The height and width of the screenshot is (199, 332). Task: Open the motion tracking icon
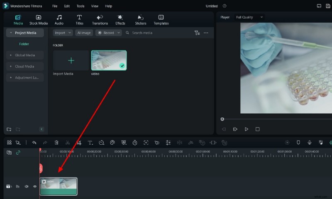coord(146,143)
